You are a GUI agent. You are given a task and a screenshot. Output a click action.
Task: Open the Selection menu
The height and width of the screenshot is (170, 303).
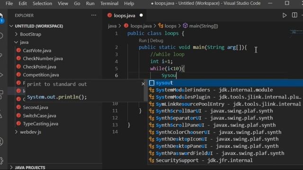click(42, 3)
